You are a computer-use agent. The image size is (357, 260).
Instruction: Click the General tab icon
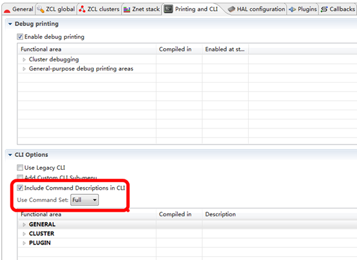(7, 10)
